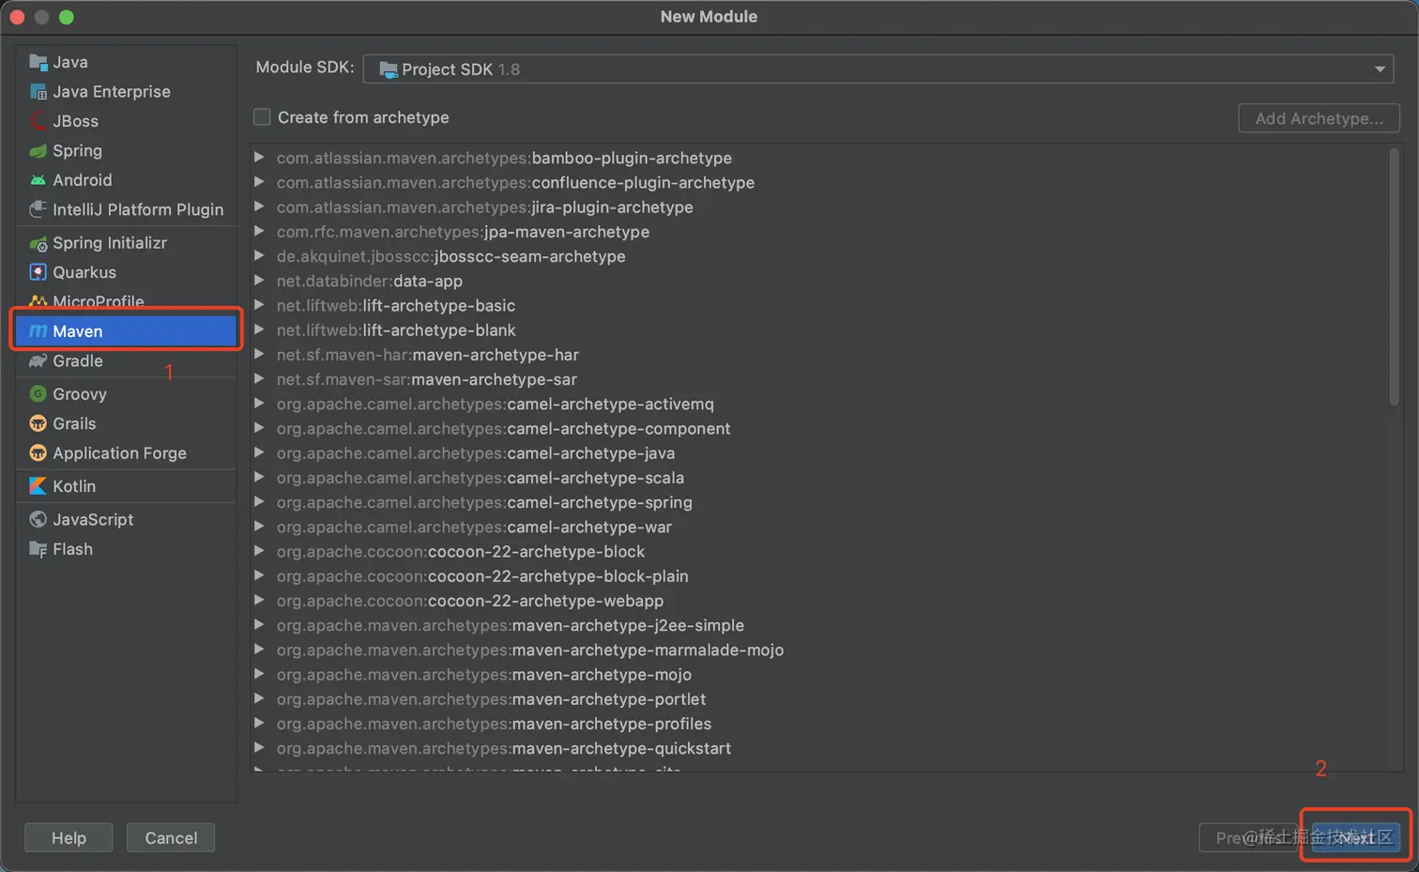Expand the bamboo-plugin-archetype tree node
This screenshot has height=872, width=1419.
[x=259, y=158]
